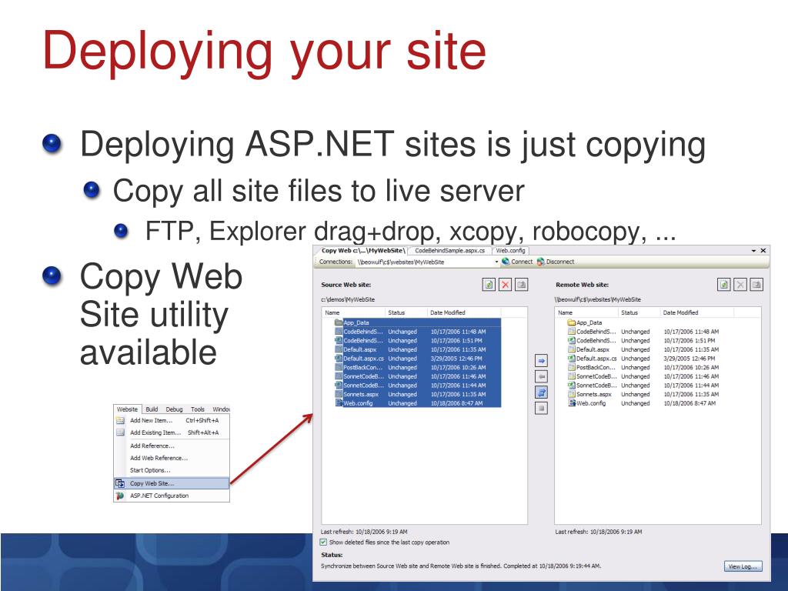
Task: Click greyed X icon beside Remote Web site
Action: (x=740, y=285)
